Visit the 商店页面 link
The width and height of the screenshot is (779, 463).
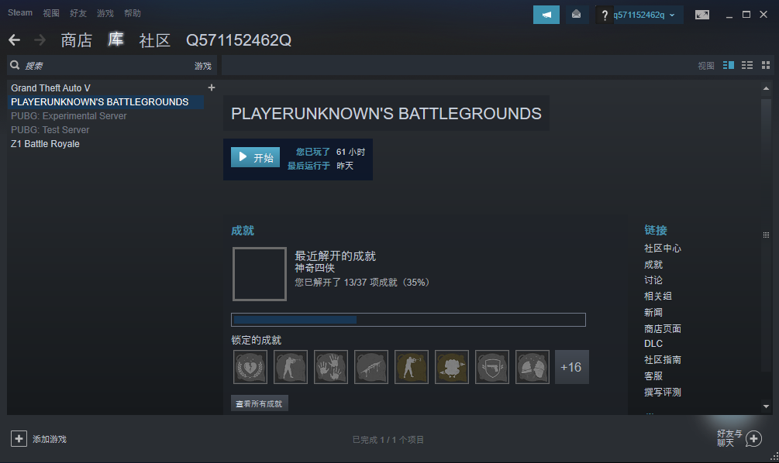[663, 328]
